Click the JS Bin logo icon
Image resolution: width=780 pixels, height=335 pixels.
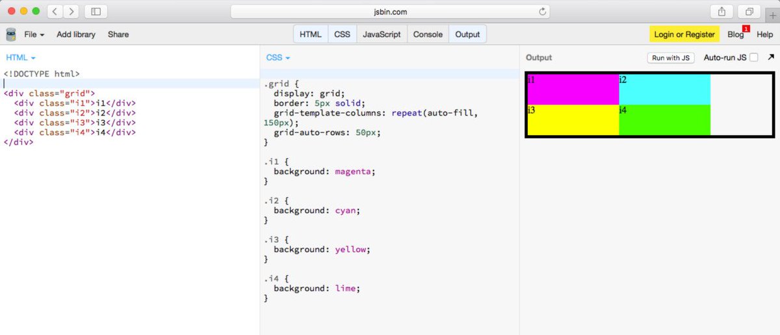[10, 34]
